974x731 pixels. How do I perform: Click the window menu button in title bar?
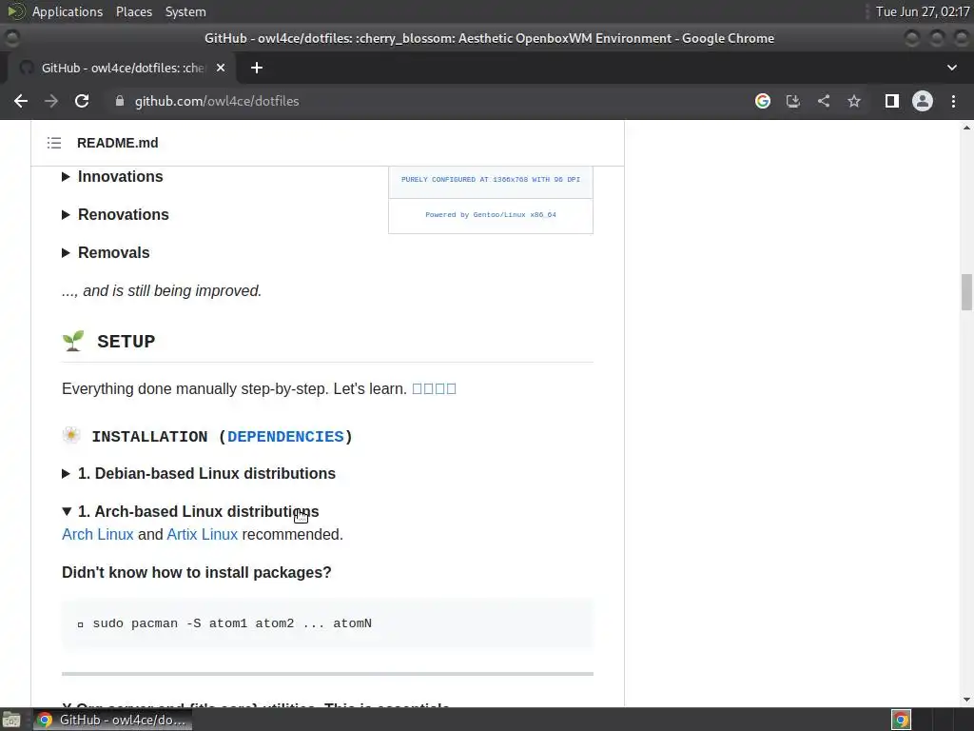point(11,38)
